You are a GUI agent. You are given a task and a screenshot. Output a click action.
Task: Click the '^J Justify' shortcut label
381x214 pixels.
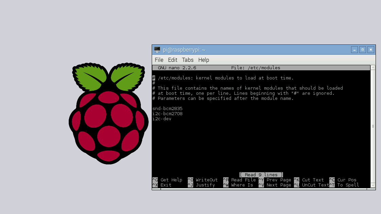click(x=201, y=185)
